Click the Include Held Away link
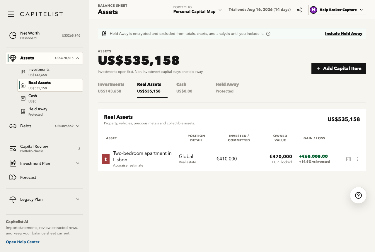The width and height of the screenshot is (375, 252). [x=344, y=34]
